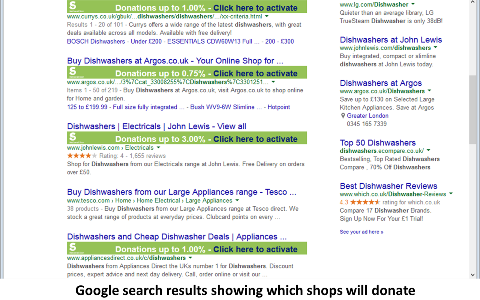Open '200 - £300' sitelink under Currys
480x300 pixels.
279,41
